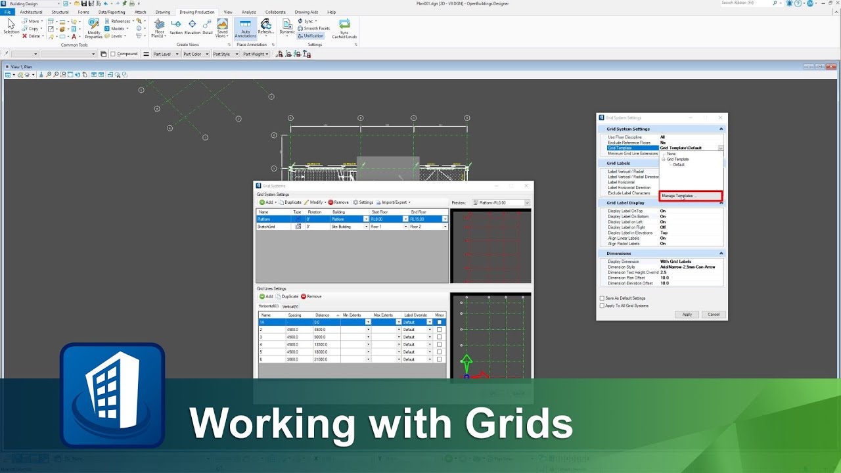Switch to the Architectural ribbon tab
Screen dimensions: 841x473
(31, 12)
